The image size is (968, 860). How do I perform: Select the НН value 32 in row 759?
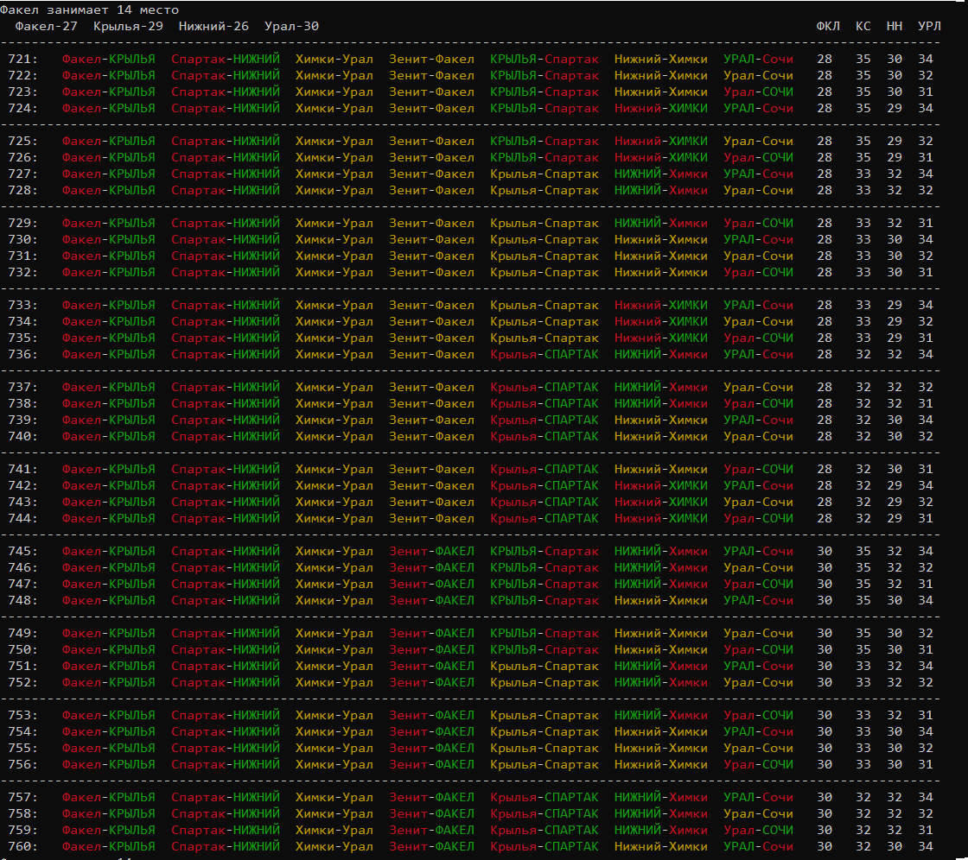click(x=895, y=831)
